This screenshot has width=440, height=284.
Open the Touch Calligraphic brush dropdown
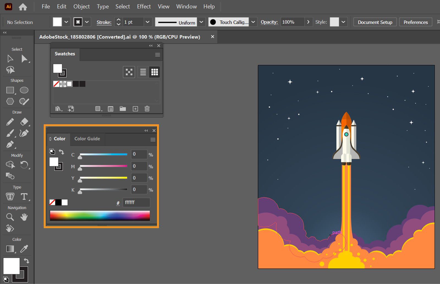tap(253, 22)
